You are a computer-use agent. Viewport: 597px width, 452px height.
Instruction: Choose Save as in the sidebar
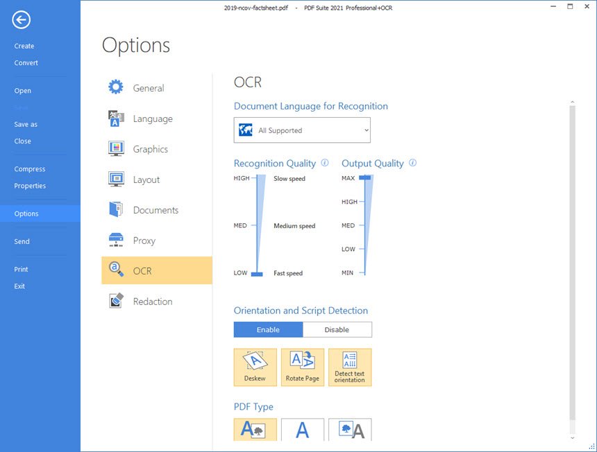[x=26, y=124]
